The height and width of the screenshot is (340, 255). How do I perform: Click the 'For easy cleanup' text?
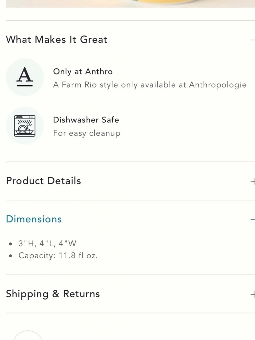coord(87,133)
